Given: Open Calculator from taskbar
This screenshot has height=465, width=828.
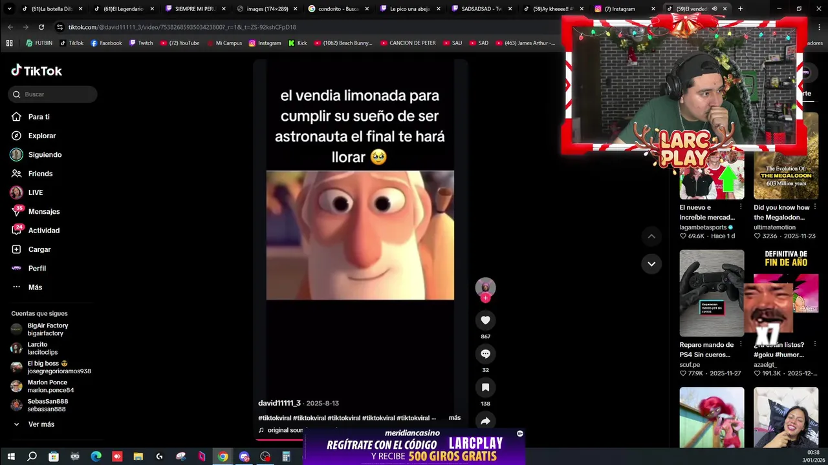Looking at the screenshot, I should pyautogui.click(x=286, y=457).
